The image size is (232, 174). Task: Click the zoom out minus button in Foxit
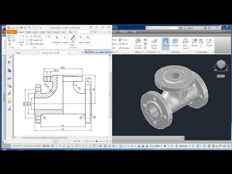point(87,141)
